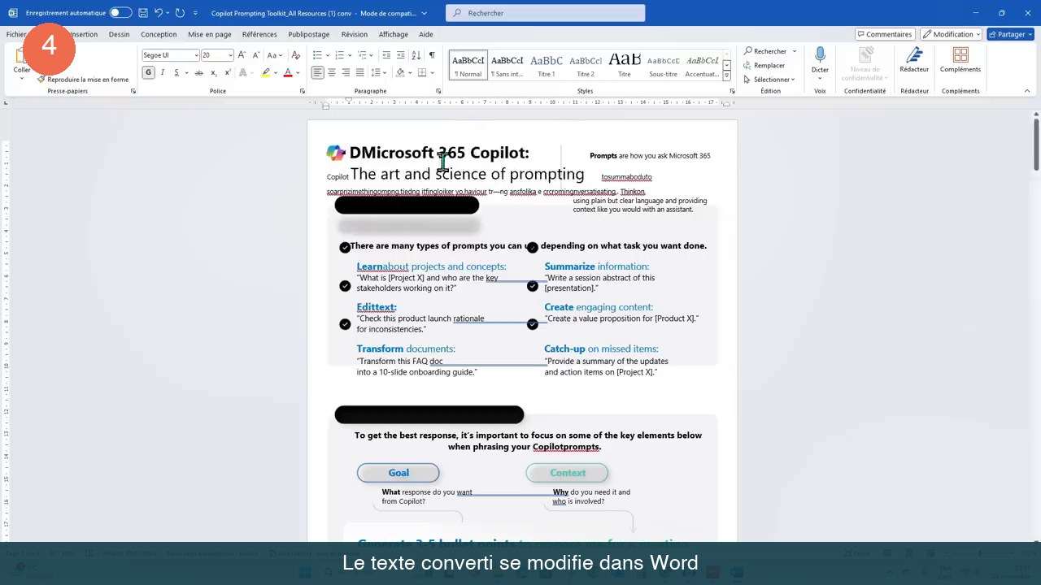
Task: Open the Compléments add-ins button
Action: point(960,59)
